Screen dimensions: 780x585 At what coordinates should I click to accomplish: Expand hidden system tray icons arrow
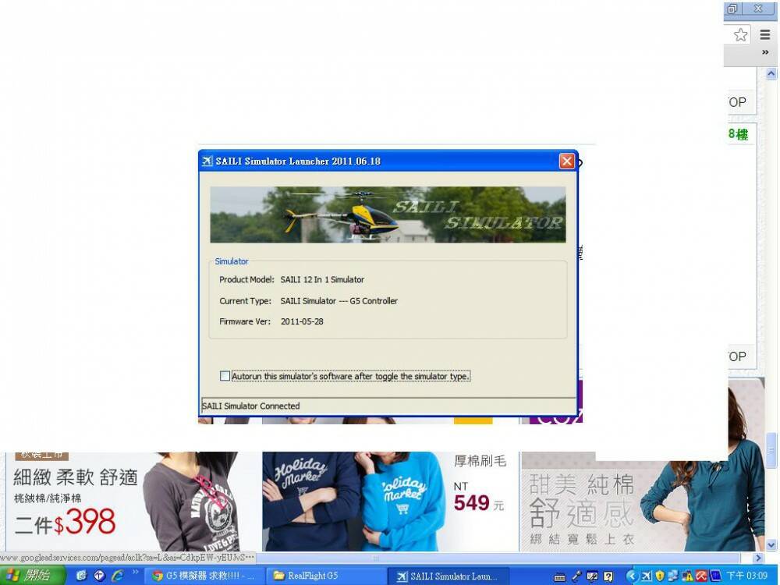(x=632, y=576)
